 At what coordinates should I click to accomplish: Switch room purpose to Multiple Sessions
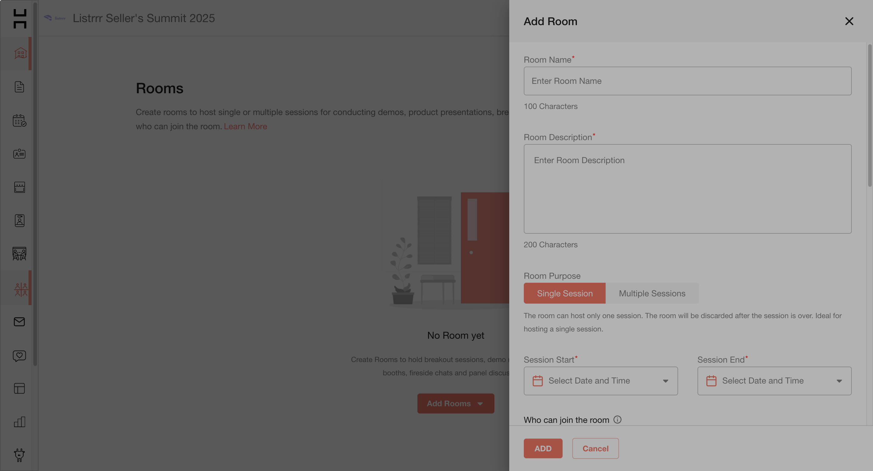pyautogui.click(x=652, y=293)
